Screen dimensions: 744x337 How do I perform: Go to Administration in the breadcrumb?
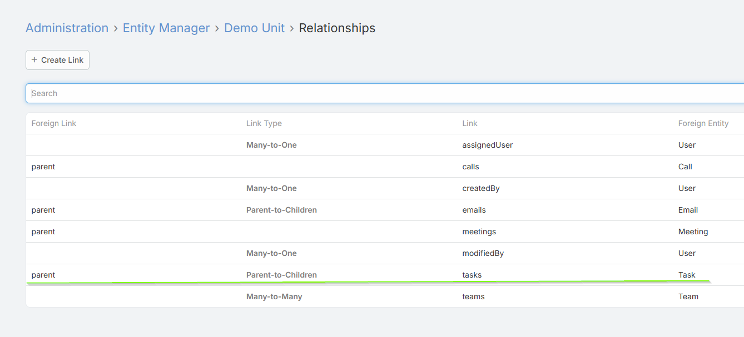pos(67,28)
